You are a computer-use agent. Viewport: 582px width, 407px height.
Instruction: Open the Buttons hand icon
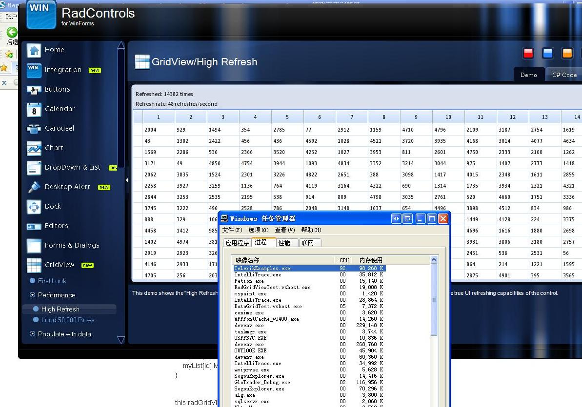tap(34, 90)
